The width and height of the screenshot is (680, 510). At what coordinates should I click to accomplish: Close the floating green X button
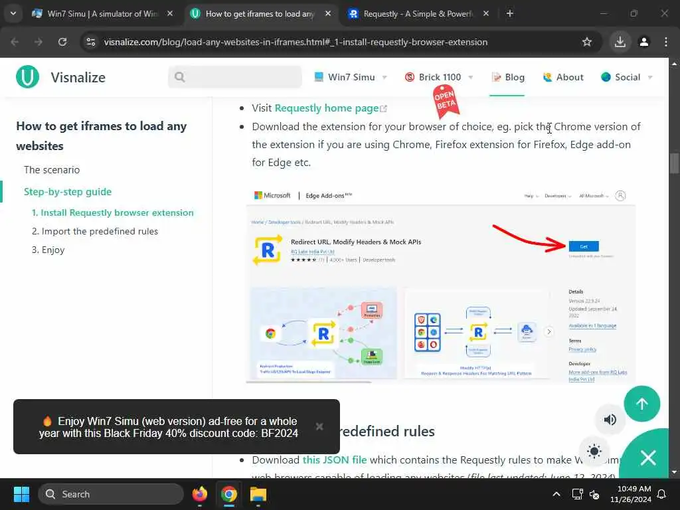[648, 457]
